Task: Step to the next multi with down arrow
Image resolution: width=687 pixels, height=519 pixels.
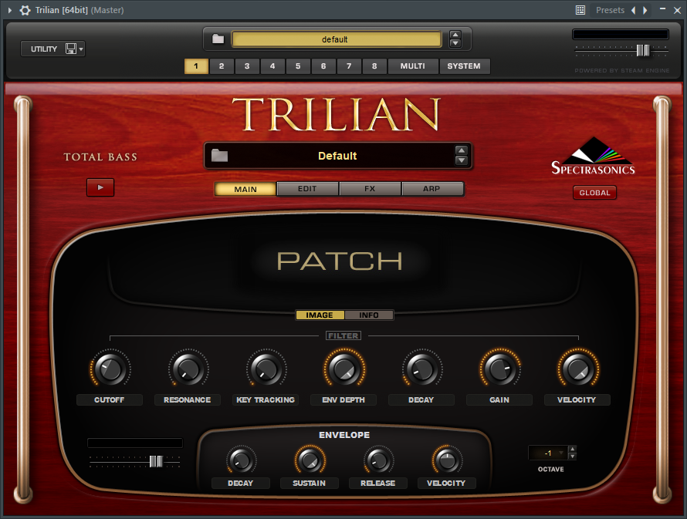Action: point(455,43)
